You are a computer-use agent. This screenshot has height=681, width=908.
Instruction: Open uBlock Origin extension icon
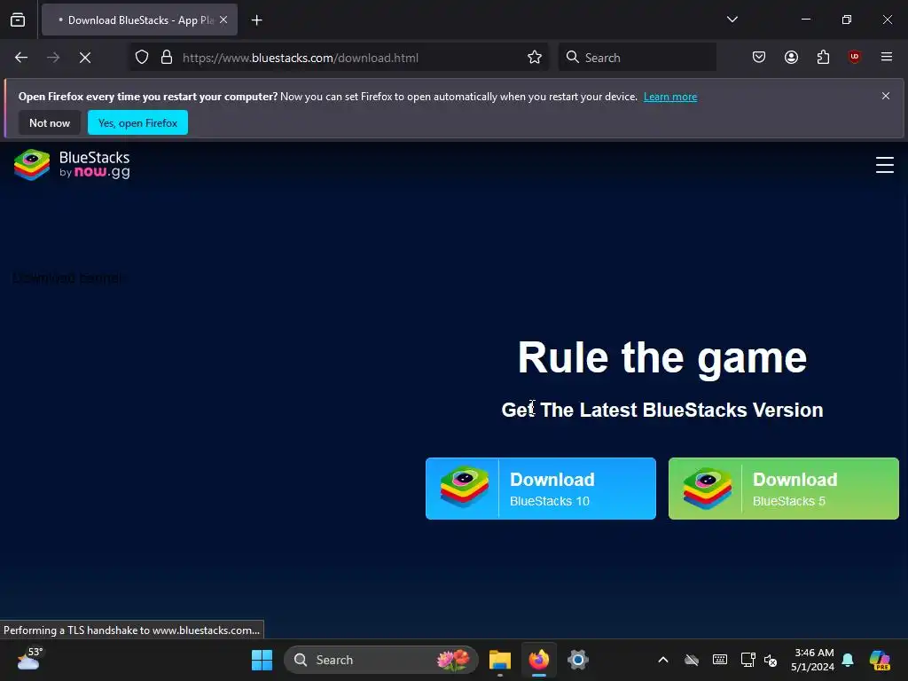pyautogui.click(x=854, y=57)
